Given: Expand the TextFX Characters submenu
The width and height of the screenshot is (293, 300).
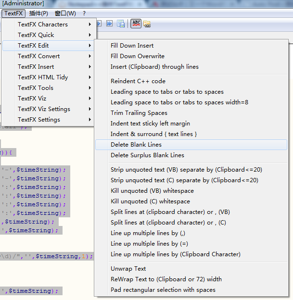Looking at the screenshot, I should point(48,25).
